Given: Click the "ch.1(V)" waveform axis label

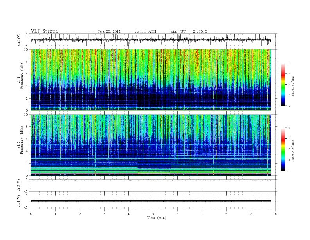Looking at the screenshot, I should 19,40.
